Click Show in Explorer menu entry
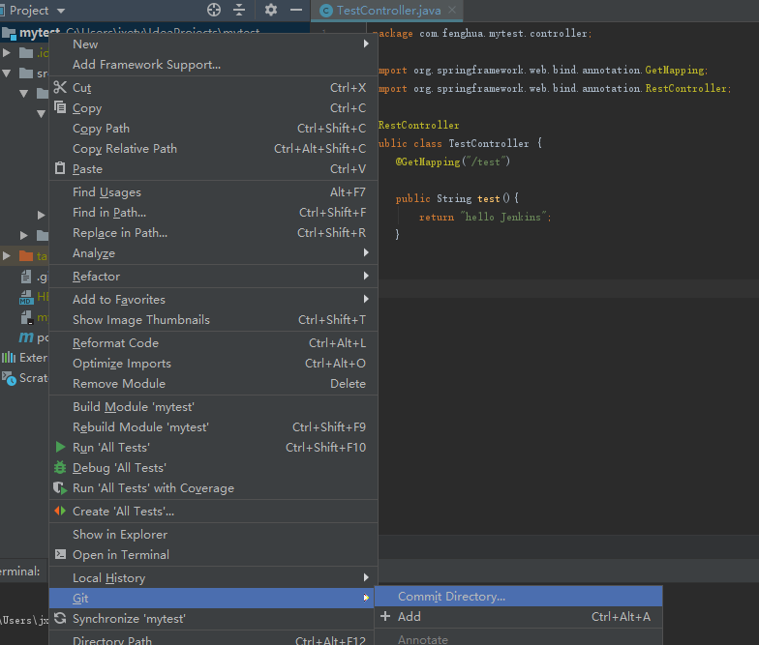 [120, 535]
